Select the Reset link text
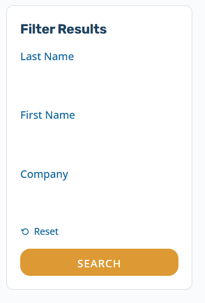The height and width of the screenshot is (303, 205). pyautogui.click(x=46, y=232)
